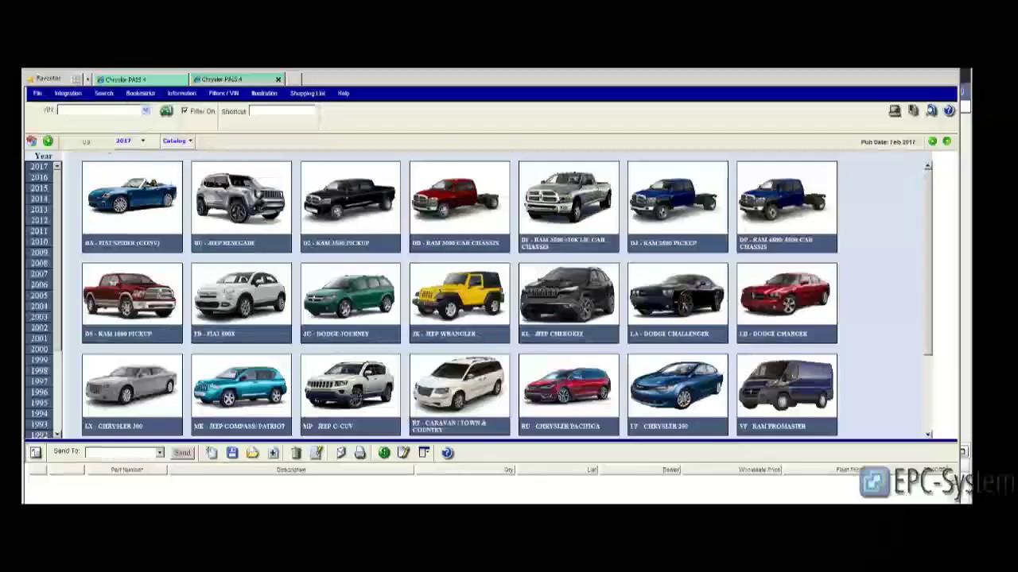Close the active Chrysler PAIS 4 tab
1018x572 pixels.
tap(278, 79)
